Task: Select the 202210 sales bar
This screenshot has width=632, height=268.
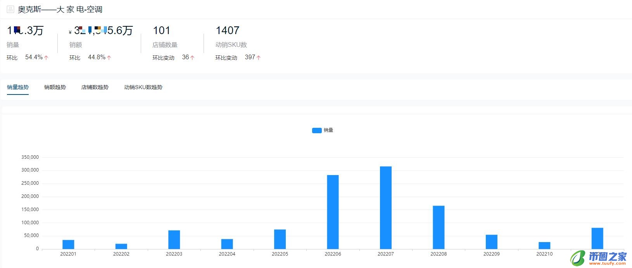Action: point(544,246)
